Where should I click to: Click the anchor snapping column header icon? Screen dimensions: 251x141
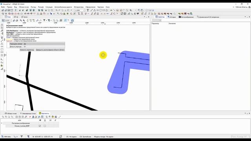[45, 120]
